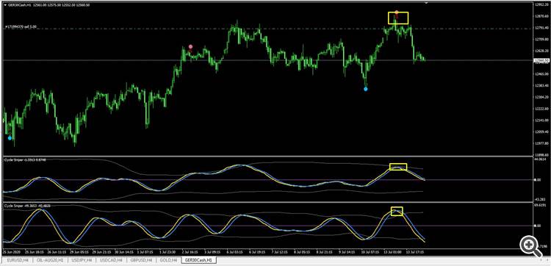Select the GOLD,H4 chart tab
The image size is (551, 266).
point(168,260)
